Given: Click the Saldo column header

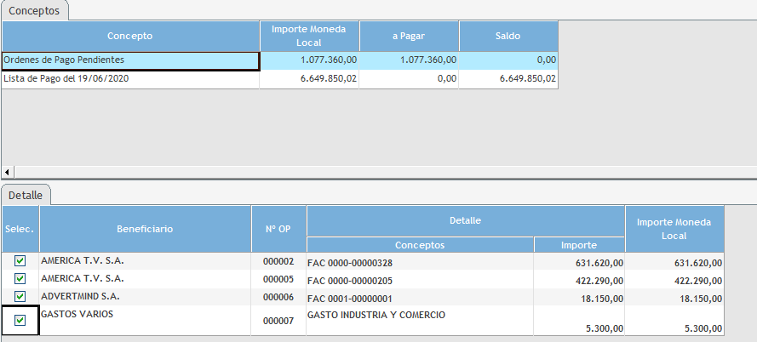Looking at the screenshot, I should [508, 37].
